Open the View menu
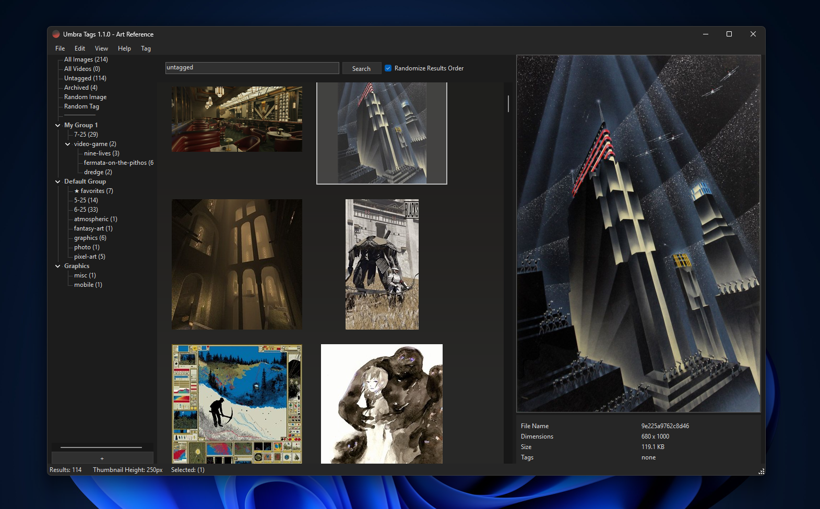The width and height of the screenshot is (820, 509). tap(101, 49)
